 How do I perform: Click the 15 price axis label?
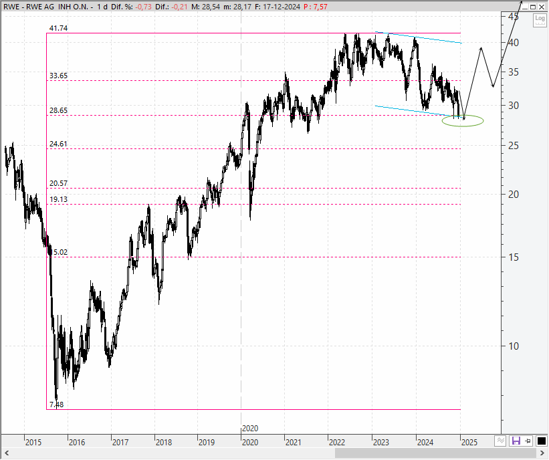[x=514, y=257]
